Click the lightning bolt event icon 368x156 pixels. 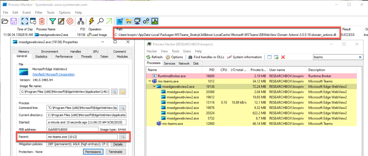click(92, 21)
